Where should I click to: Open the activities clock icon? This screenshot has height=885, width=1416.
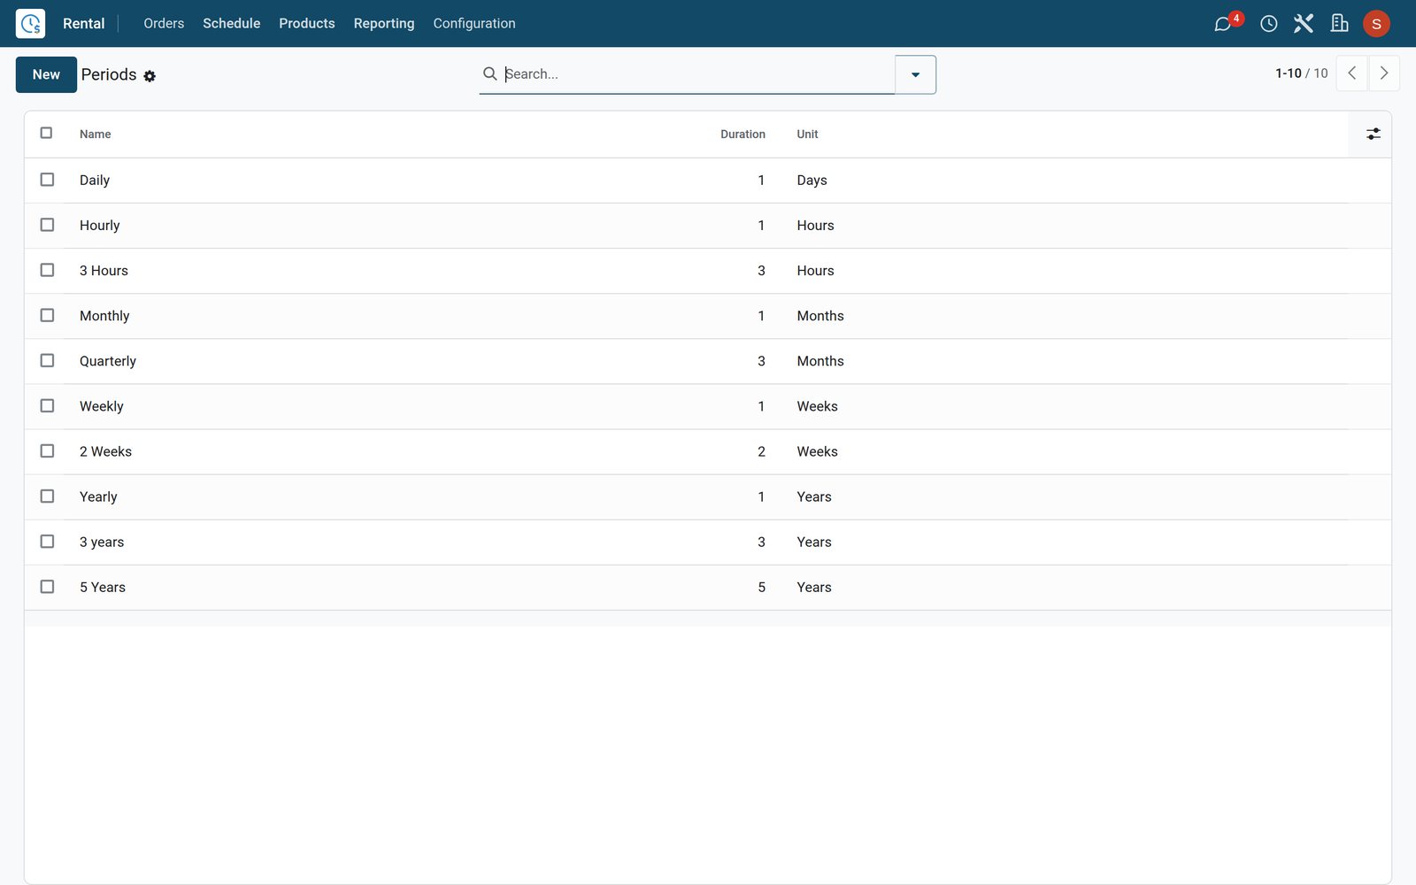tap(1268, 24)
